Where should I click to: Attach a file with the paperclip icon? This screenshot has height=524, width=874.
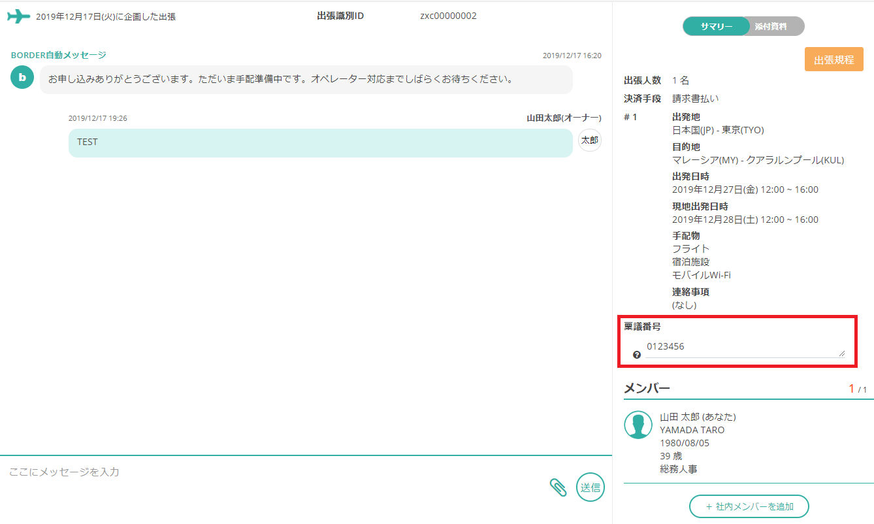coord(557,487)
